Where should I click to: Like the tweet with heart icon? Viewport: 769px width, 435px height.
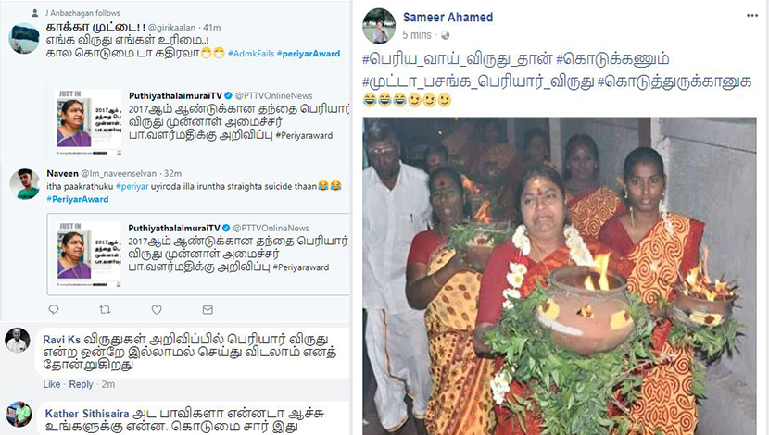point(157,310)
